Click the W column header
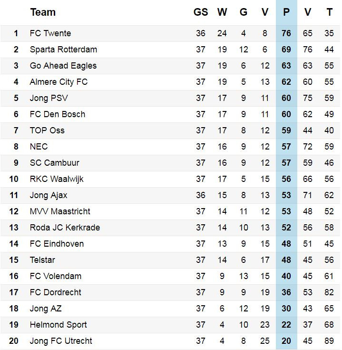The width and height of the screenshot is (342, 350). coord(222,12)
